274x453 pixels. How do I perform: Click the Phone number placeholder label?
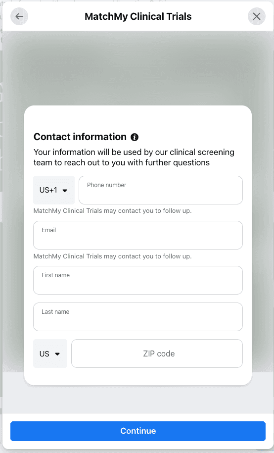coord(106,185)
